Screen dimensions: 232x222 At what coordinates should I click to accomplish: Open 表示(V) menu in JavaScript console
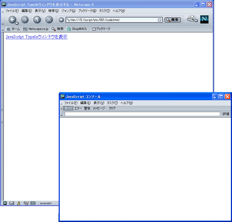point(99,103)
